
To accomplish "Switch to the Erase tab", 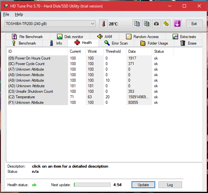I will (188, 43).
